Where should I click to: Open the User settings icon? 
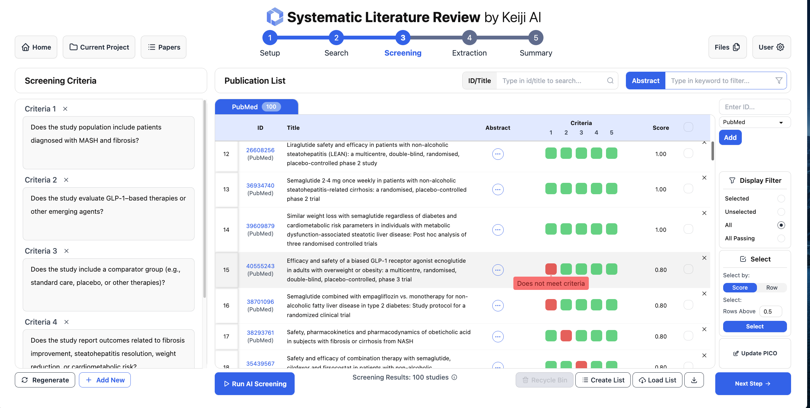coord(781,47)
